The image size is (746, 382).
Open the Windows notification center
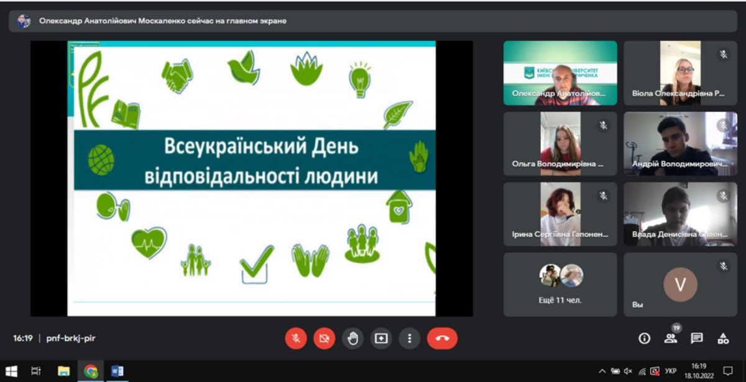click(728, 371)
